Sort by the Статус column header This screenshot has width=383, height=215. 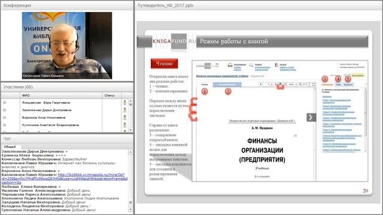coord(112,96)
